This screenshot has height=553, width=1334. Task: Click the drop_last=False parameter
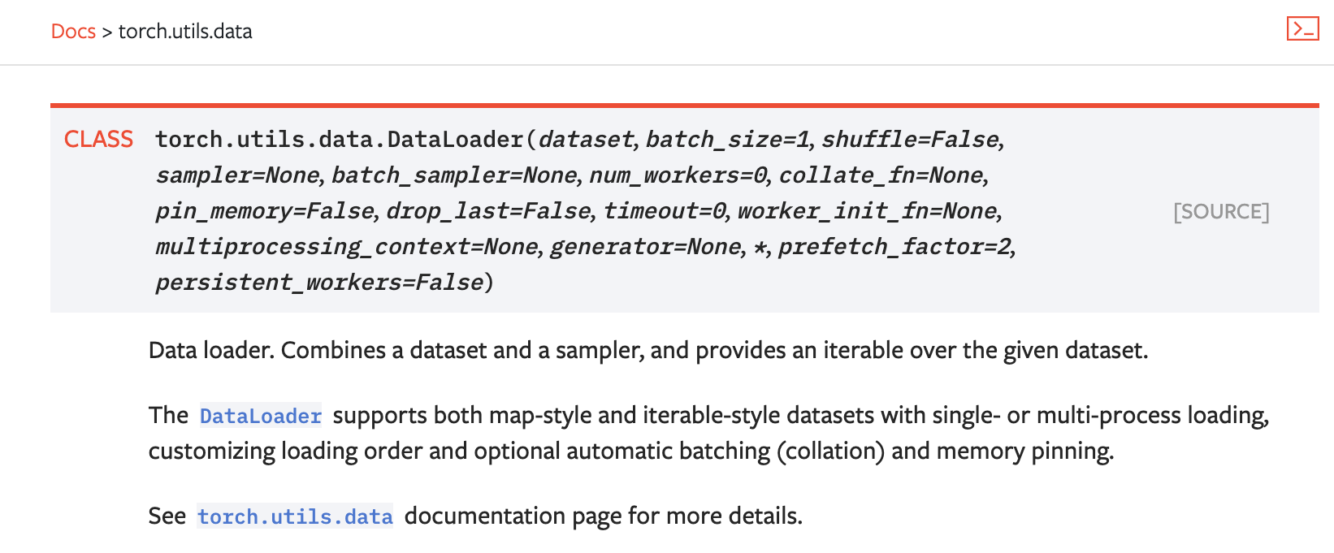click(x=488, y=211)
